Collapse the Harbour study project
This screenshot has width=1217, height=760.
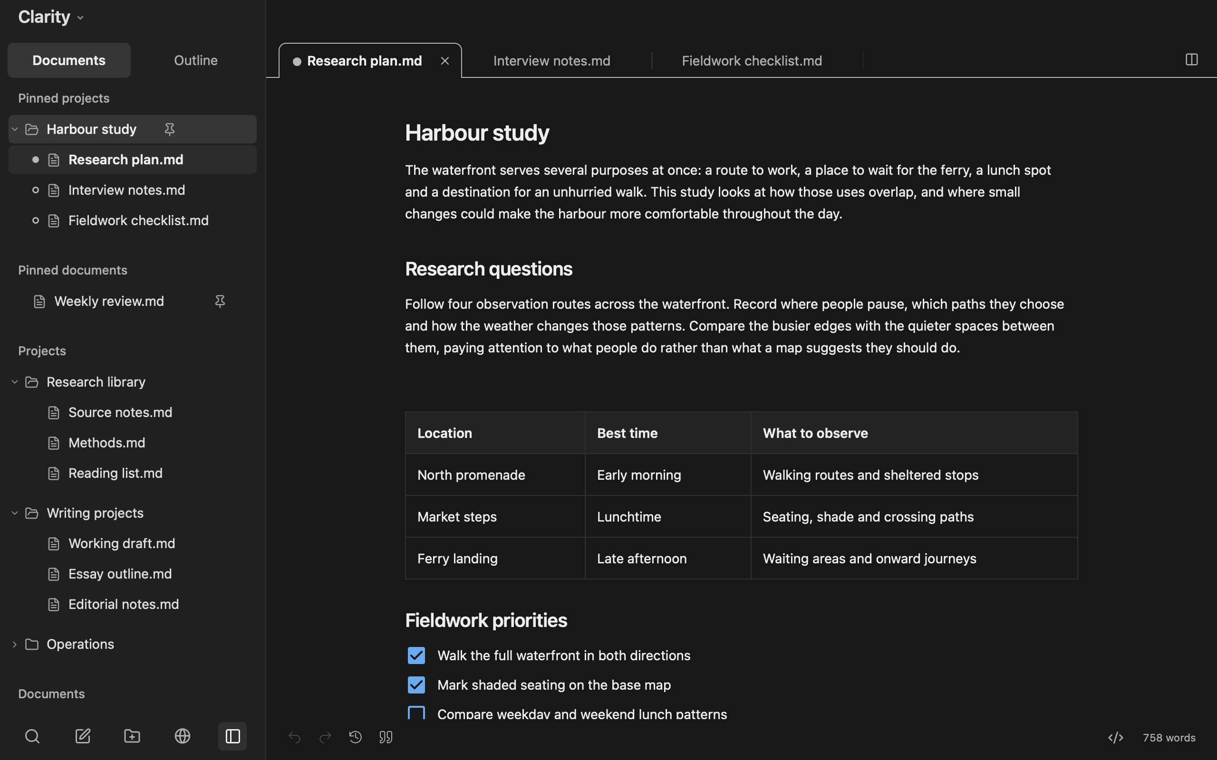pos(15,130)
